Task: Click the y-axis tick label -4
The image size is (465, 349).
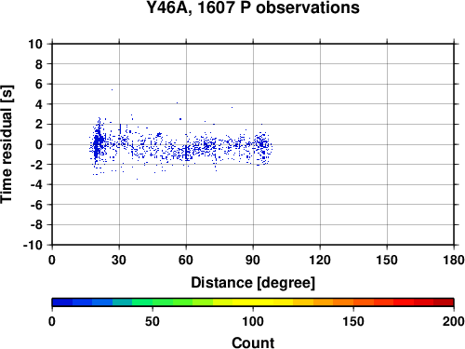Action: point(36,184)
